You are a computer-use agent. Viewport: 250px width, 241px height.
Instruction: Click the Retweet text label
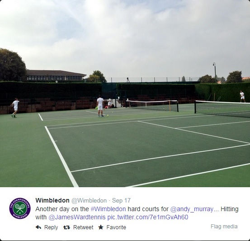83,227
